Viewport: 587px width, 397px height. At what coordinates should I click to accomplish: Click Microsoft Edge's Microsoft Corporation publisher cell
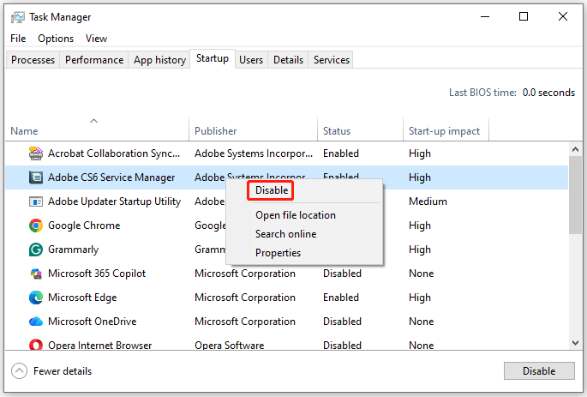[245, 298]
